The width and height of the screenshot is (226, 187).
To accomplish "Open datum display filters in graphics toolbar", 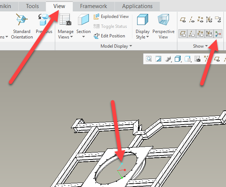I will 206,59.
